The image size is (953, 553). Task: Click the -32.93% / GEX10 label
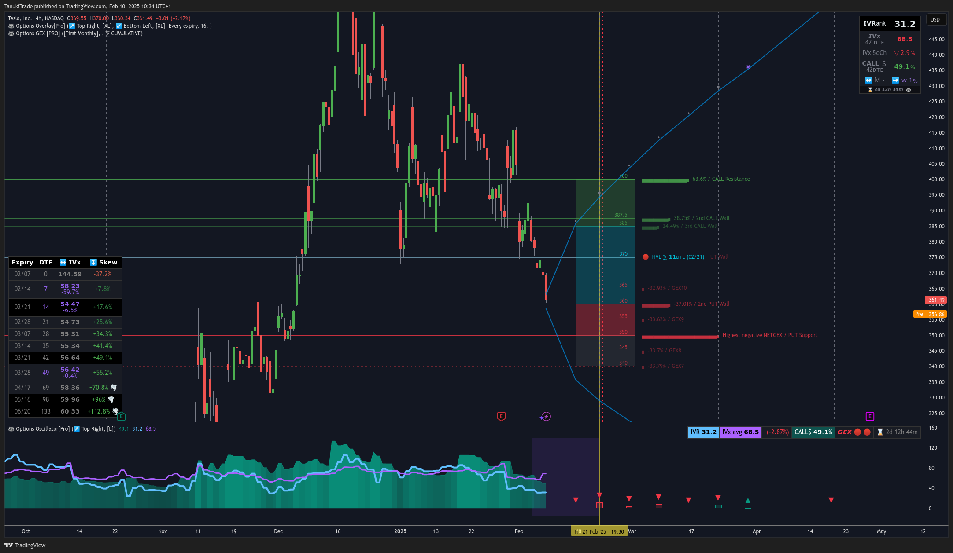[668, 288]
